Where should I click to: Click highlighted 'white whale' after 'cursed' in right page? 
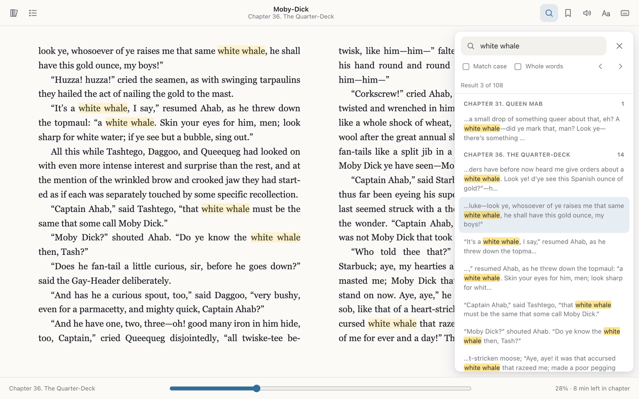pyautogui.click(x=392, y=324)
